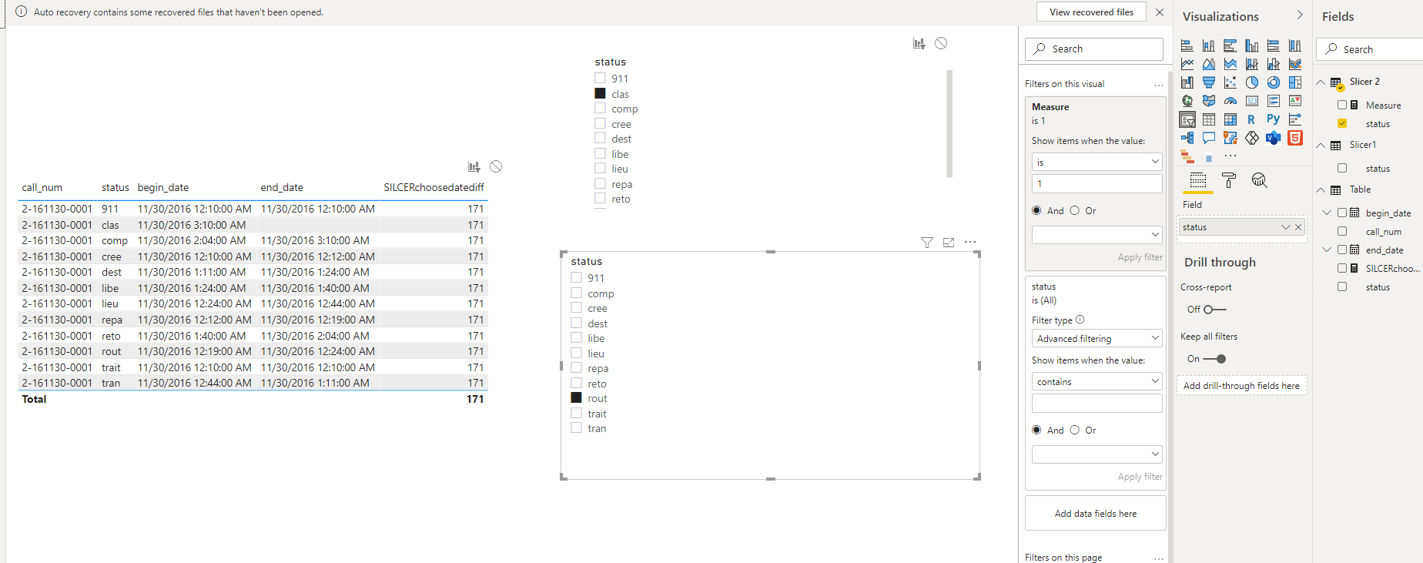Collapse the Slicer 2 table in Fields
Screen dimensions: 1423x563
1321,82
